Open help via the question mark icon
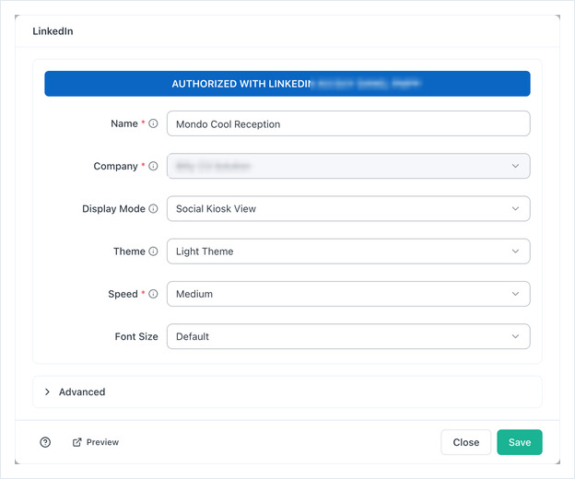The image size is (575, 479). (45, 442)
